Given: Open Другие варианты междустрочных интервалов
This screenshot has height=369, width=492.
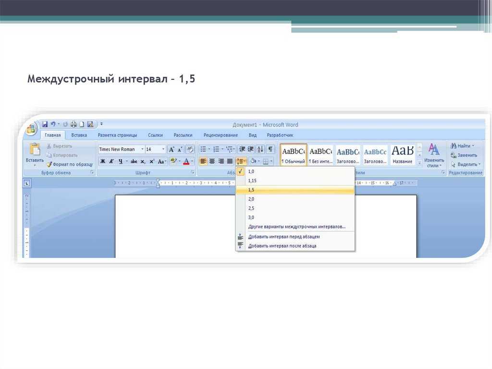Looking at the screenshot, I should coord(295,227).
